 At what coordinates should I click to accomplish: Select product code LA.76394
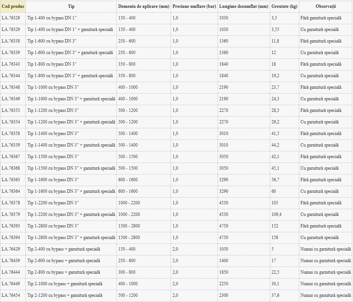point(11,237)
